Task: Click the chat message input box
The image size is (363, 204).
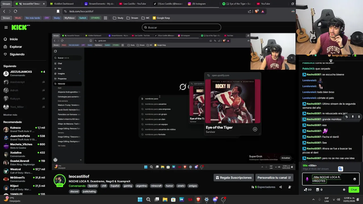Action: (331, 179)
